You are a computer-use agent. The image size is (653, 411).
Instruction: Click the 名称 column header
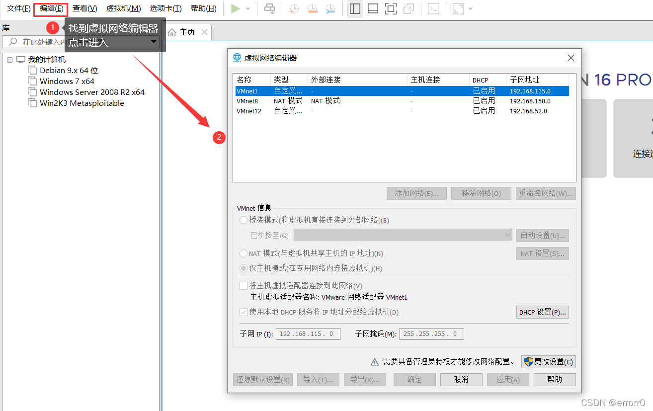[x=252, y=80]
